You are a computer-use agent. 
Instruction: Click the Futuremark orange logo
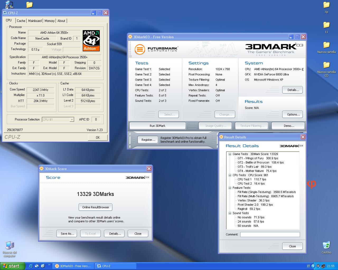140,49
